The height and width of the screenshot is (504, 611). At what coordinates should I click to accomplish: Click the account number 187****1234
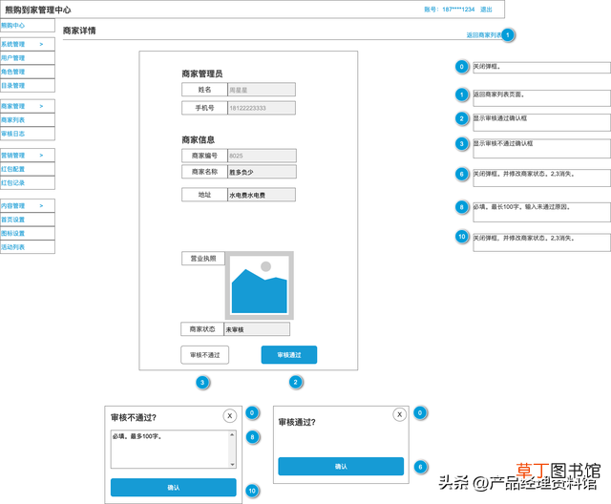click(458, 10)
